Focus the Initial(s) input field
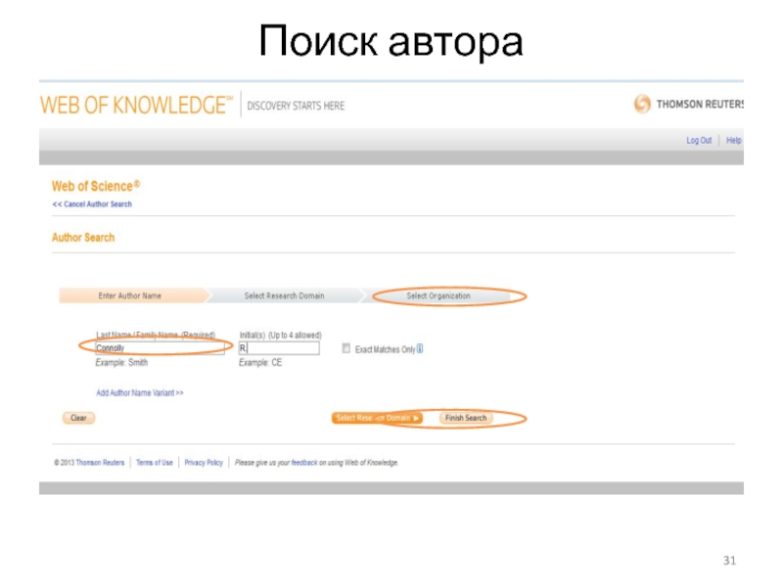This screenshot has width=783, height=587. (x=279, y=348)
